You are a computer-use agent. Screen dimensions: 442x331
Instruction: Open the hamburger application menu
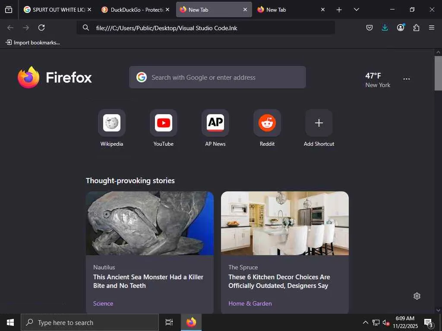coord(432,28)
